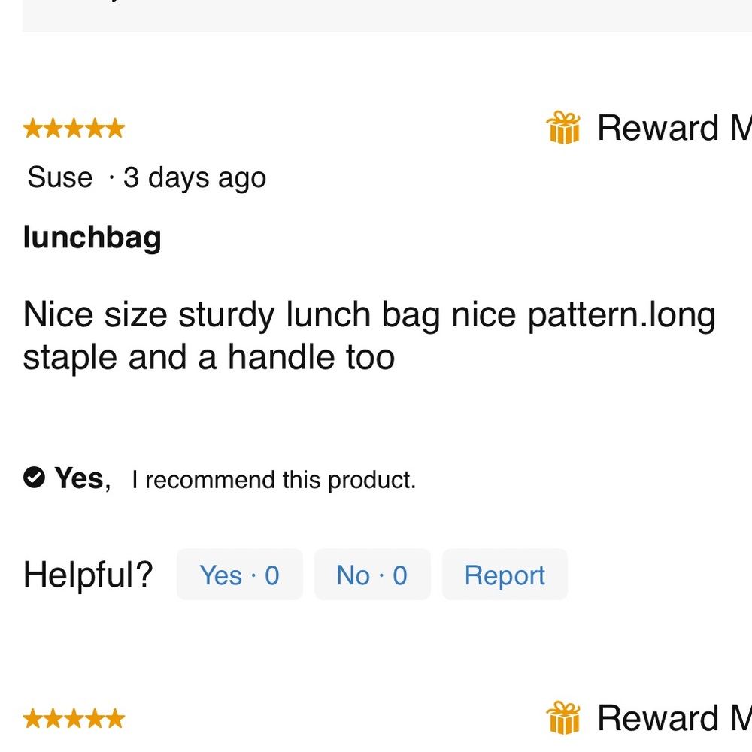
Task: Click the review title lunchbag
Action: [x=92, y=237]
